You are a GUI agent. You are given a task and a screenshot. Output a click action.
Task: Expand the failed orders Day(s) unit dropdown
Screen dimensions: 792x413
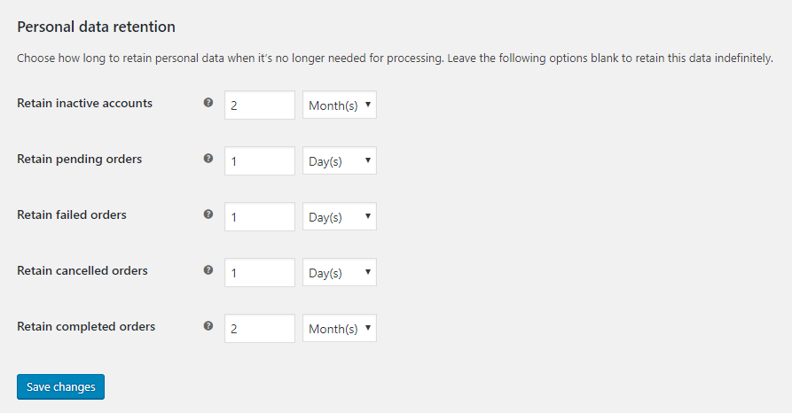pos(340,216)
